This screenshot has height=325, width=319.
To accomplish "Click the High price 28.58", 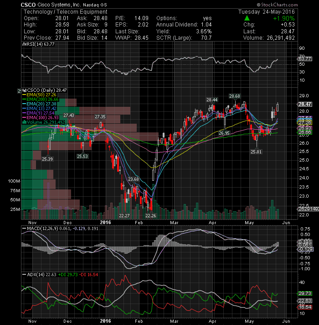I will 62,25.
